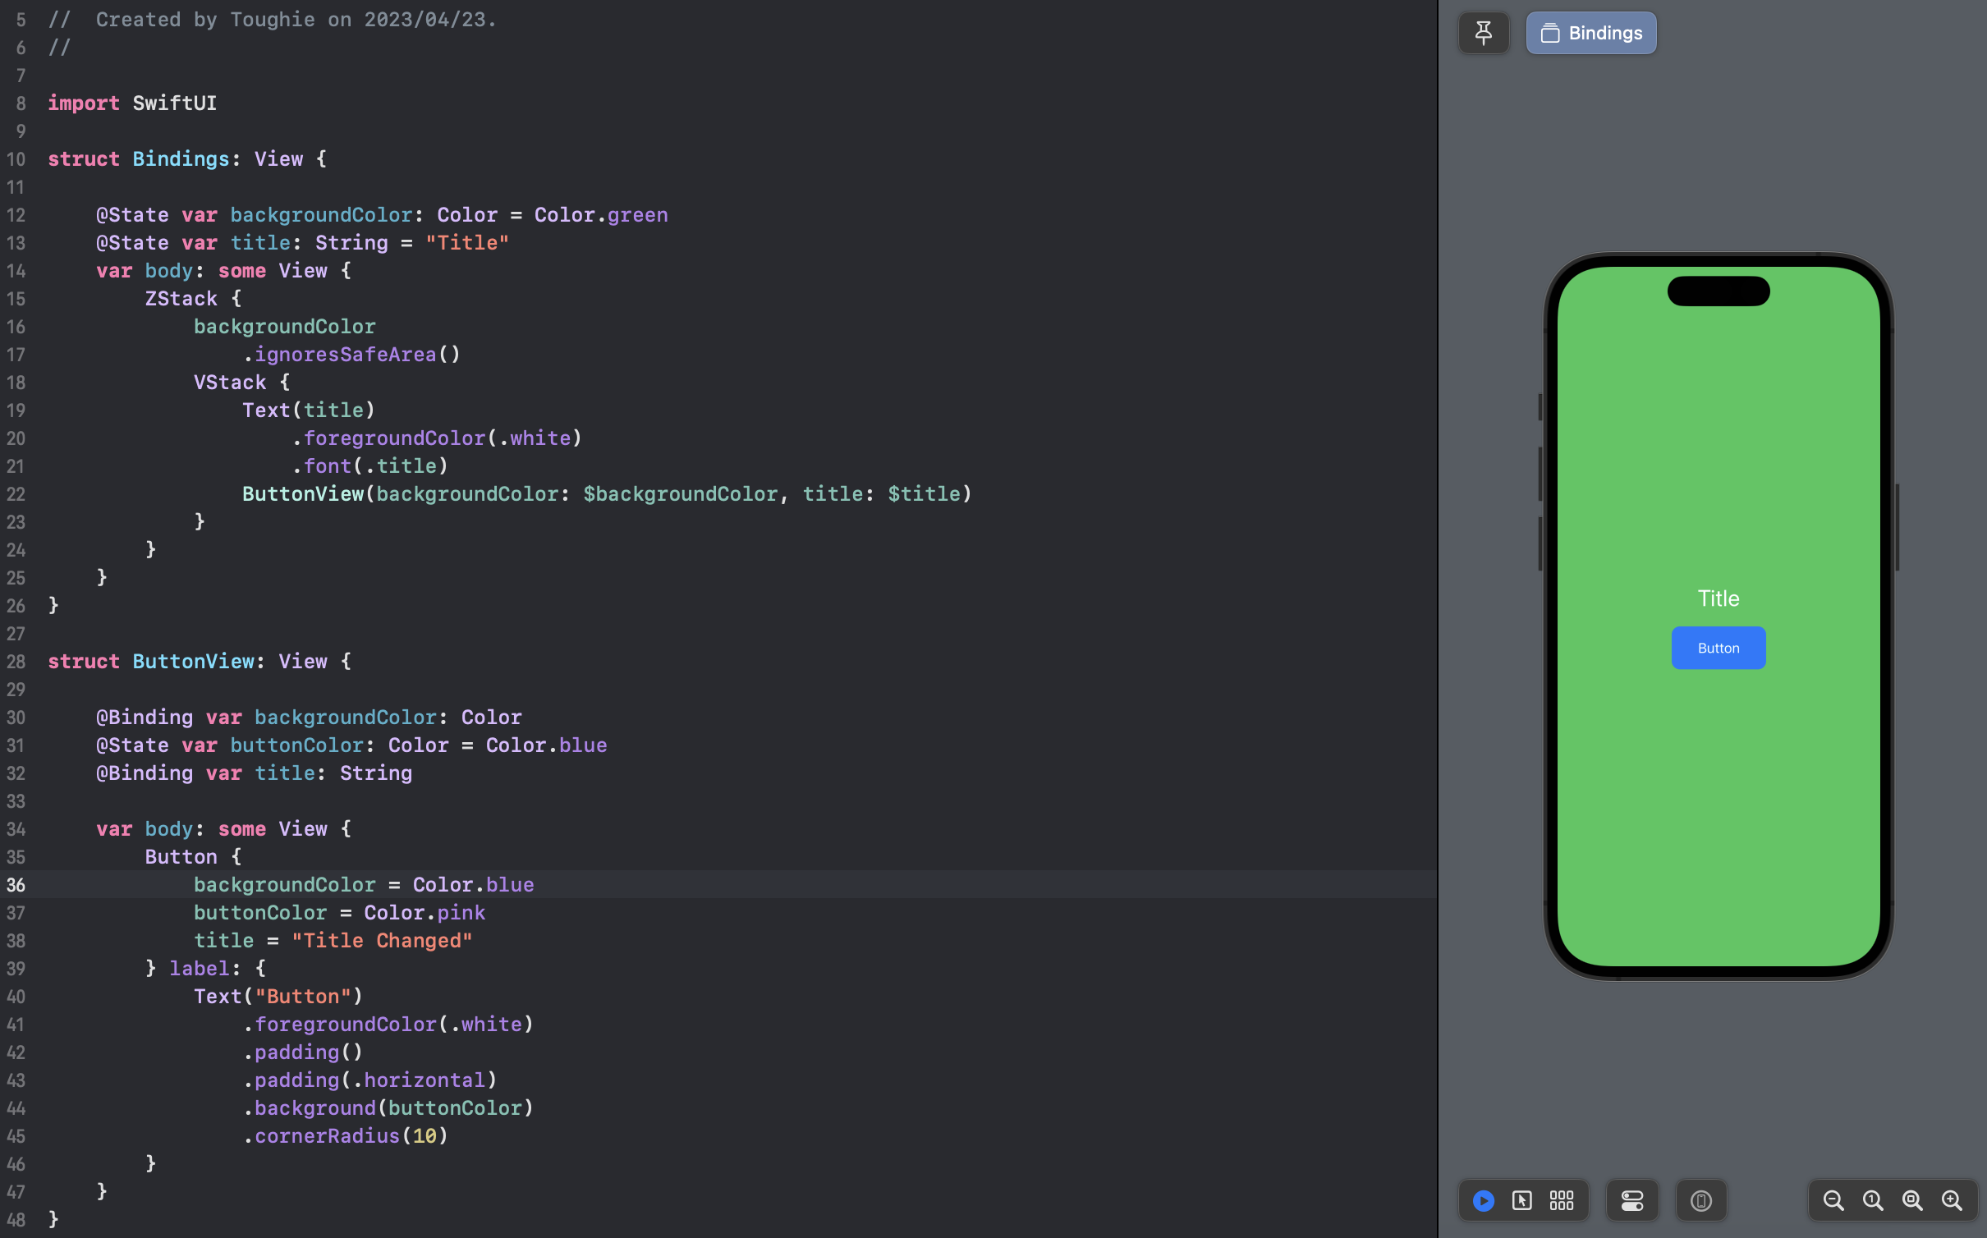Click 'Color.green' on line 12
Viewport: 1987px width, 1238px height.
(x=601, y=215)
